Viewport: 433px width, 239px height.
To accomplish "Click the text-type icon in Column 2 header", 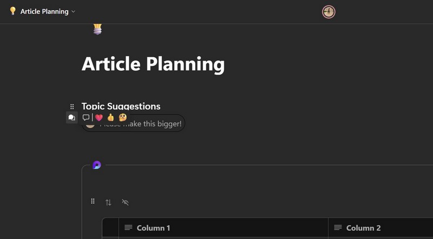I will coord(338,228).
